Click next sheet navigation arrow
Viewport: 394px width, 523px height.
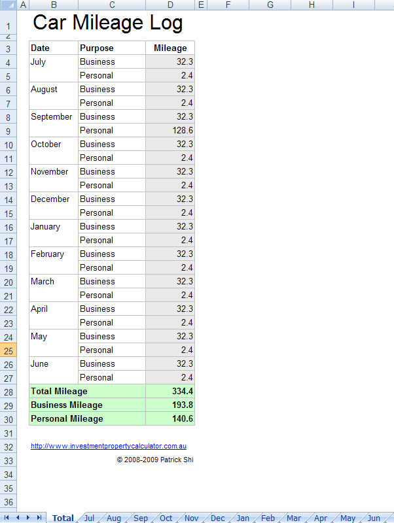click(x=28, y=517)
